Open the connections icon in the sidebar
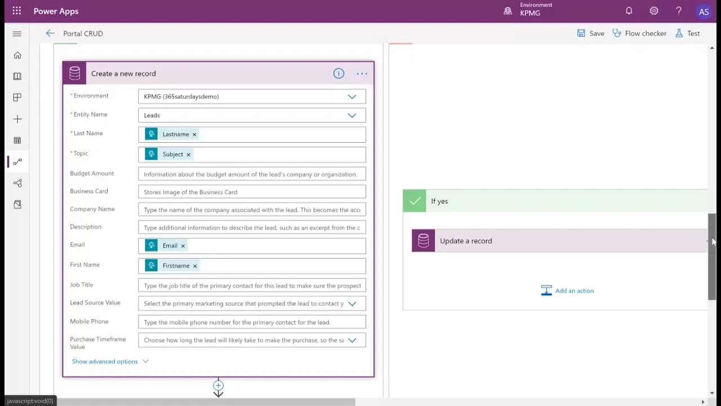The image size is (721, 406). [17, 183]
